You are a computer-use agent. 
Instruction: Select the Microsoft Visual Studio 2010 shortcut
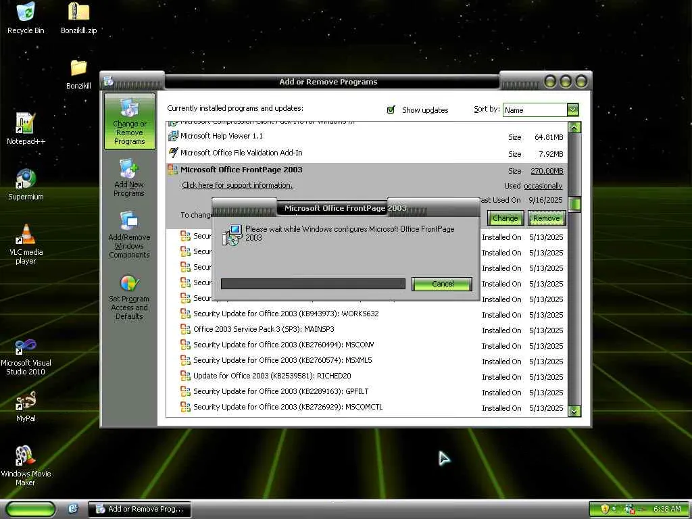pos(26,357)
